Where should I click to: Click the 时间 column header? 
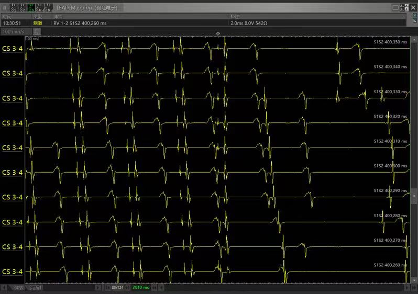tap(6, 17)
